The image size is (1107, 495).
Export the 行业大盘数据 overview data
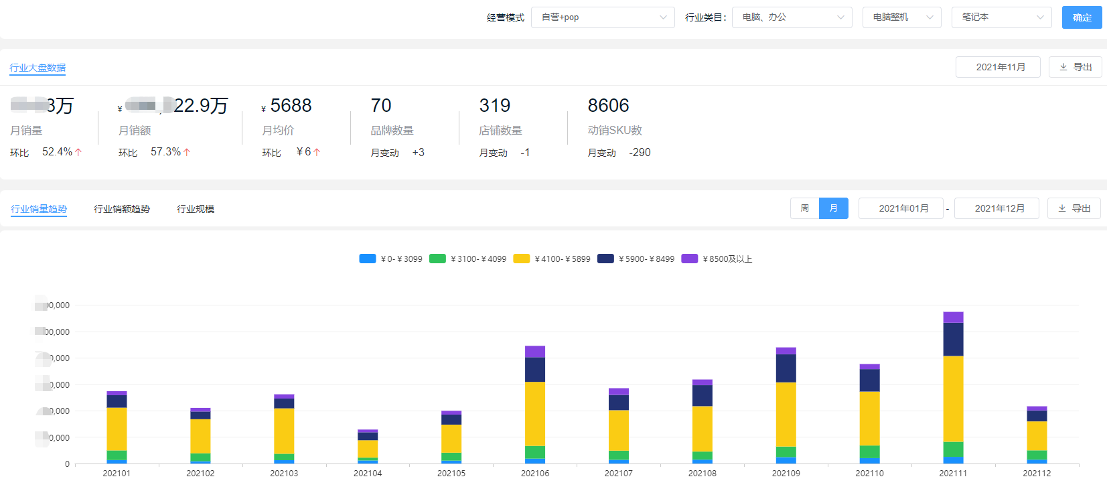1075,67
